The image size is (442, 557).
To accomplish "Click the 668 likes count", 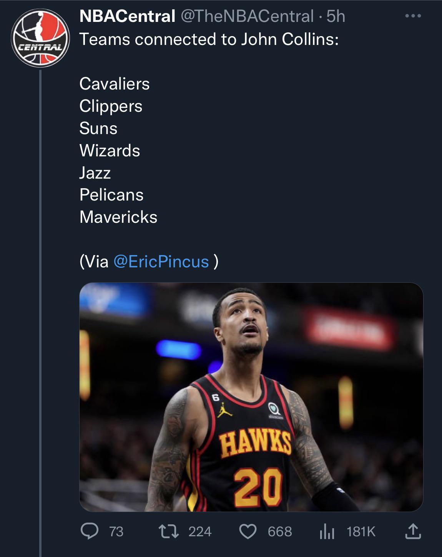I will (280, 532).
